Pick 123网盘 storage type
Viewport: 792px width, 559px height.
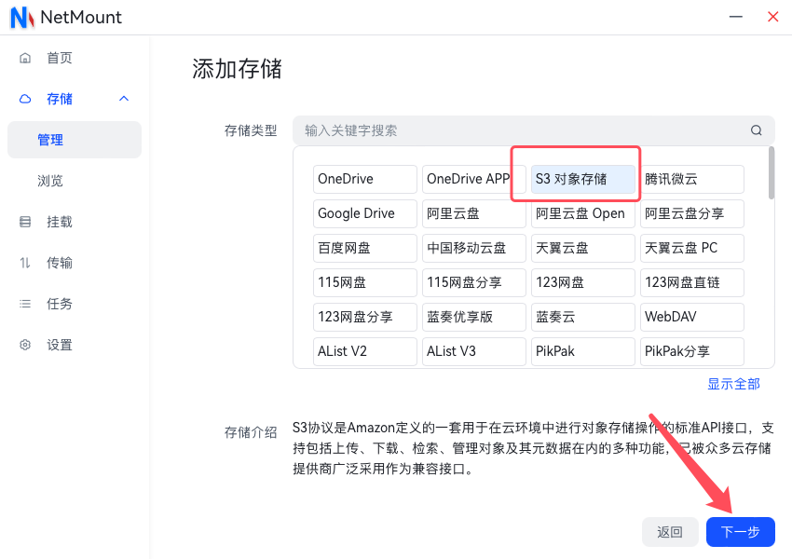(x=583, y=282)
